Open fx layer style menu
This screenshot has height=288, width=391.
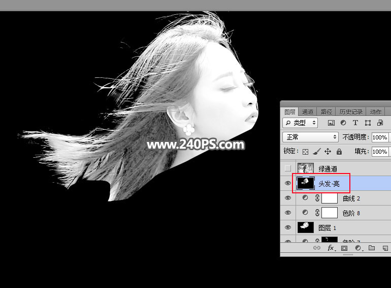[331, 248]
